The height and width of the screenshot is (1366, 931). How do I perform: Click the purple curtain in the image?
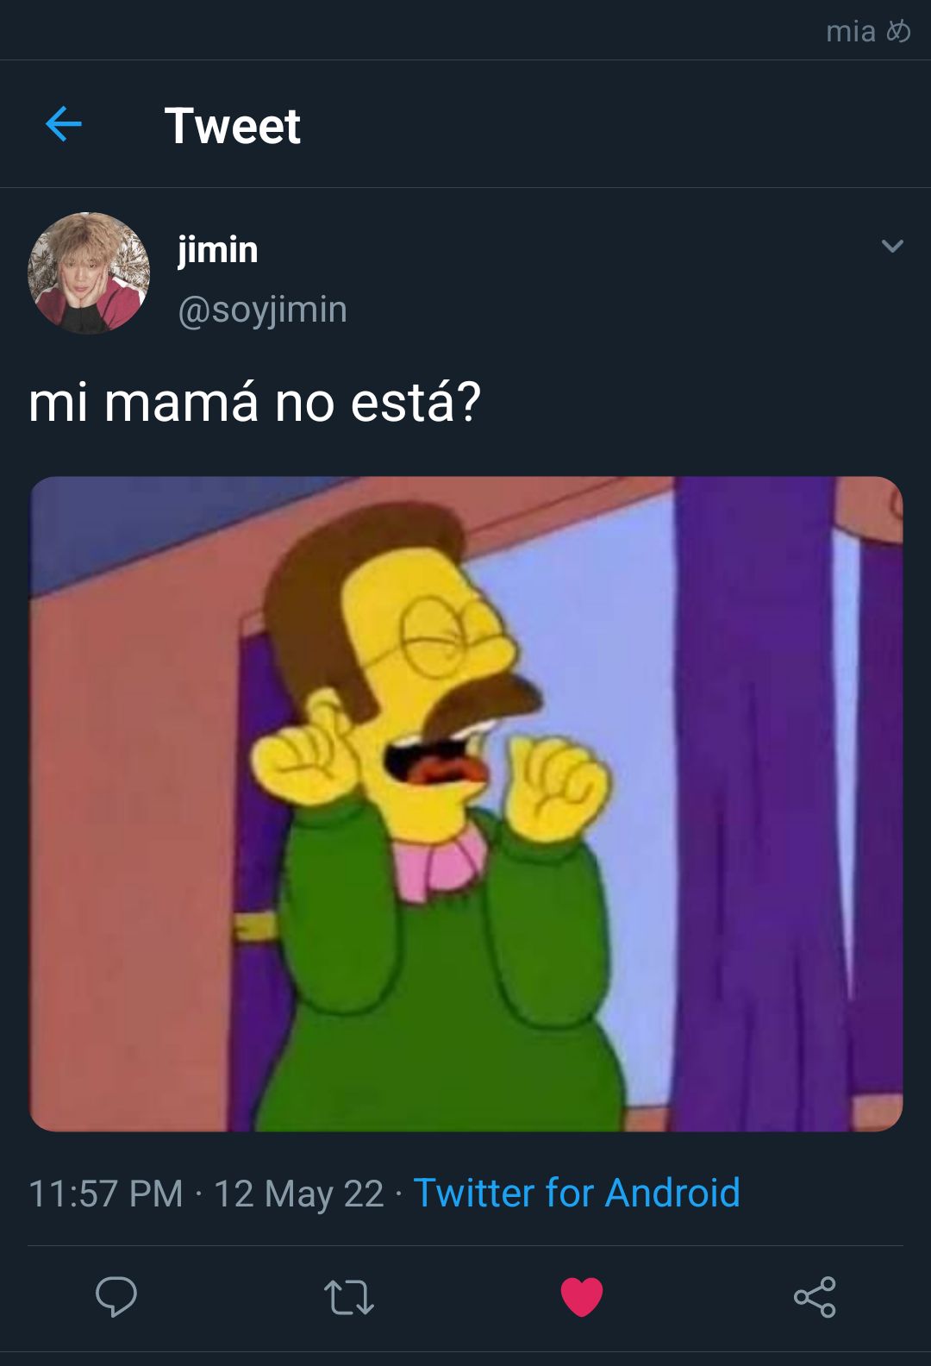coord(759,802)
